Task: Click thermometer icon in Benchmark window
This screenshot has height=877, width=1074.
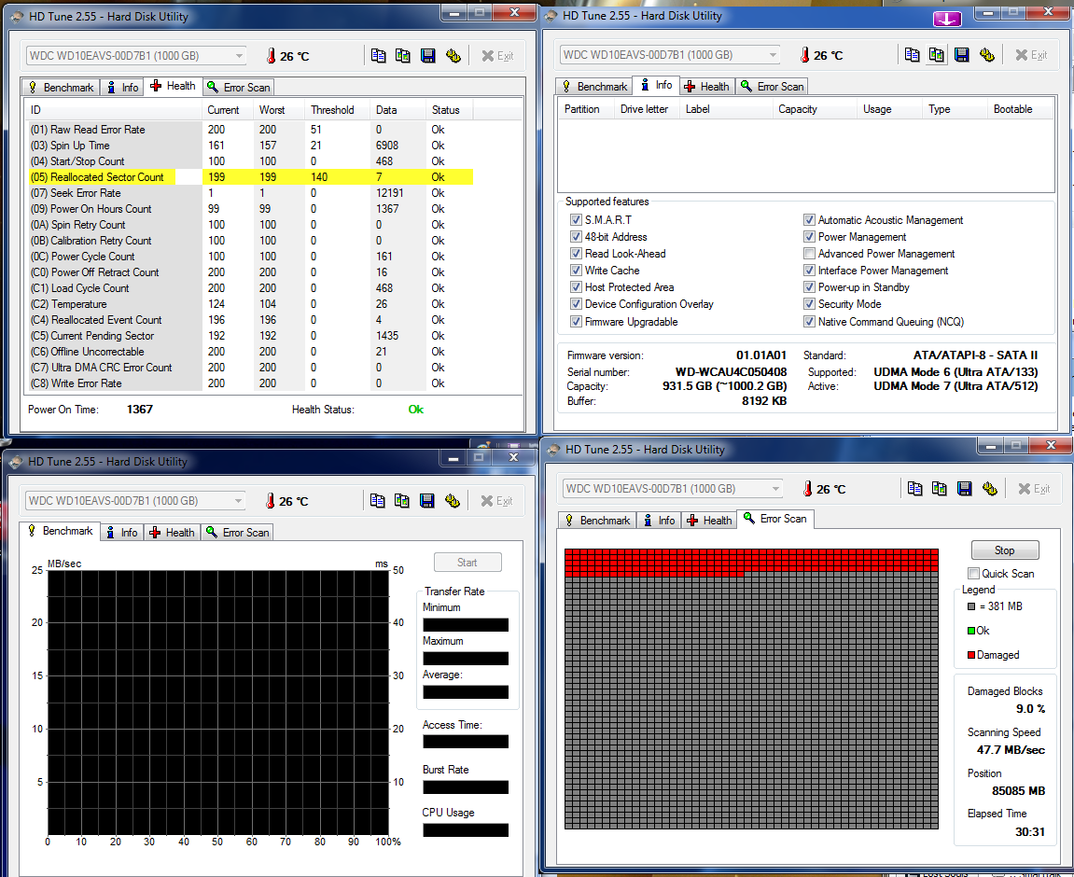Action: pos(270,501)
